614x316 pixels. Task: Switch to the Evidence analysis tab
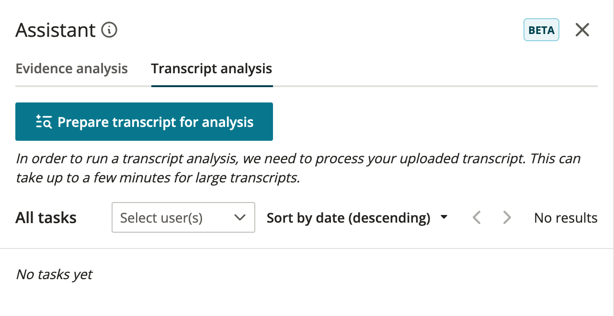72,68
